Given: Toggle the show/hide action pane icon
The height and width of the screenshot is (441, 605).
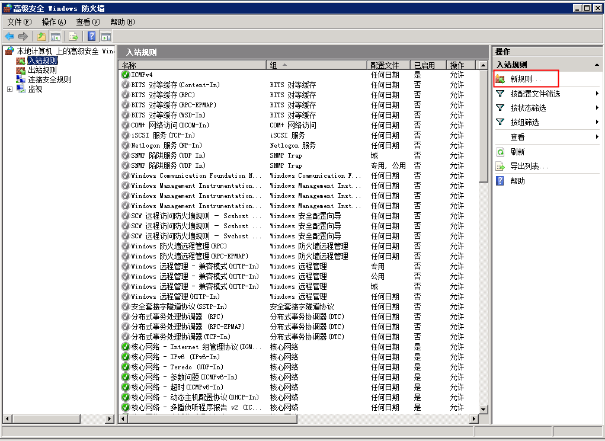Looking at the screenshot, I should [x=105, y=37].
